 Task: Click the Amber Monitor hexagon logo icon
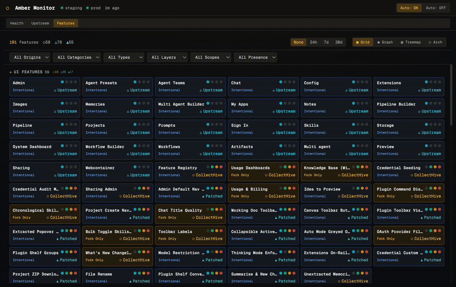(8, 8)
